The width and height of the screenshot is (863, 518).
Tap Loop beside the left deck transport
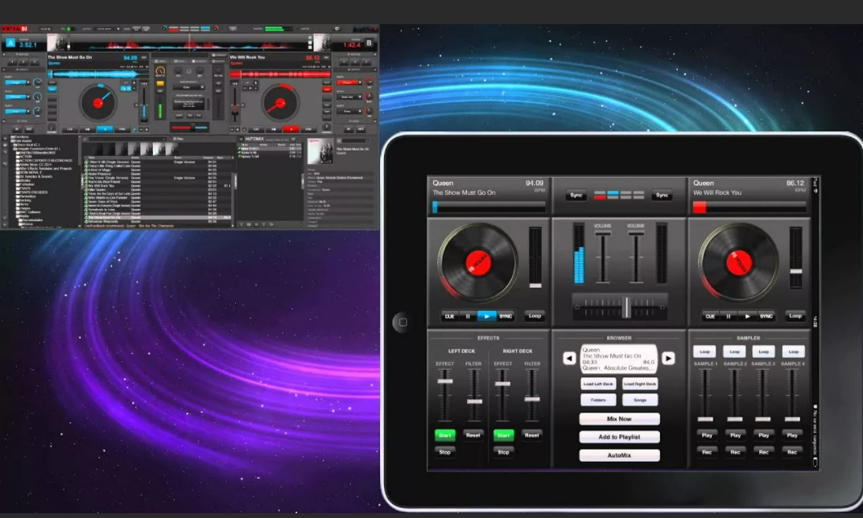coord(535,316)
